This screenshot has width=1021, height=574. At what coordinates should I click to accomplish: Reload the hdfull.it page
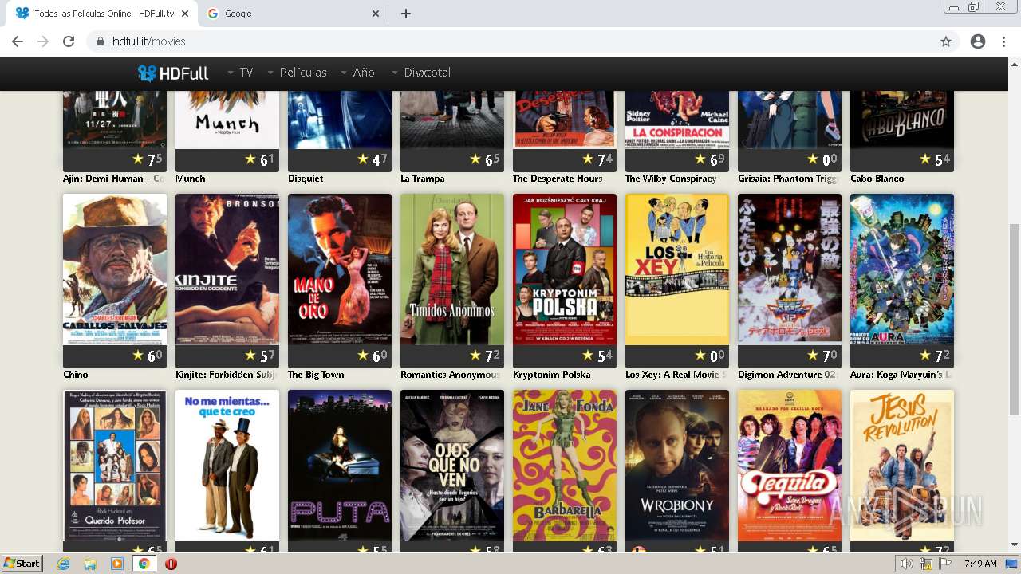coord(69,41)
